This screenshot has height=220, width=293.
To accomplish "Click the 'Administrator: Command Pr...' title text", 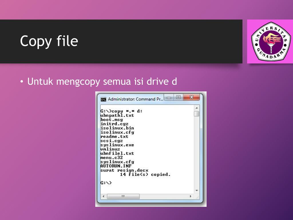I will coord(136,99).
